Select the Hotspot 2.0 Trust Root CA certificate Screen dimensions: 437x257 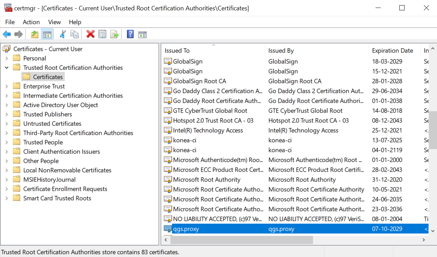[x=213, y=121]
